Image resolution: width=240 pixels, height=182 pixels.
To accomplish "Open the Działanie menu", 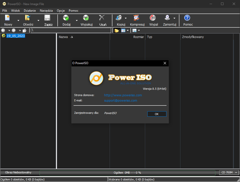I will click(30, 11).
